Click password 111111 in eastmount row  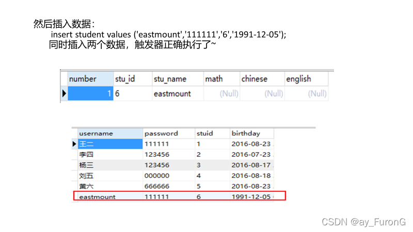[169, 196]
